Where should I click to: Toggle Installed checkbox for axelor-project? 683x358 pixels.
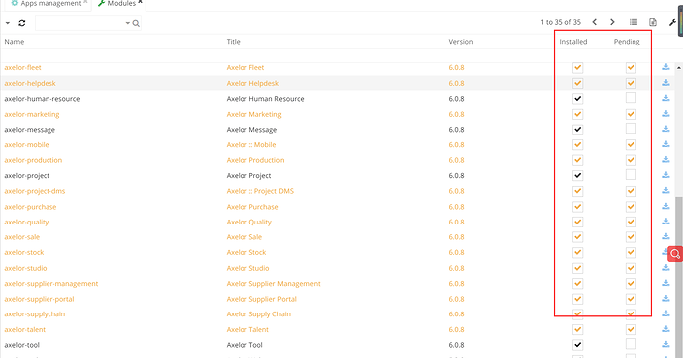point(578,176)
